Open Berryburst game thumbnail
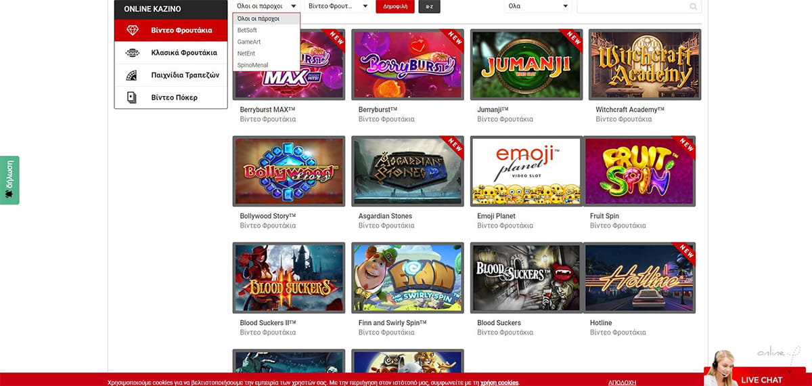The height and width of the screenshot is (386, 812). [x=408, y=64]
